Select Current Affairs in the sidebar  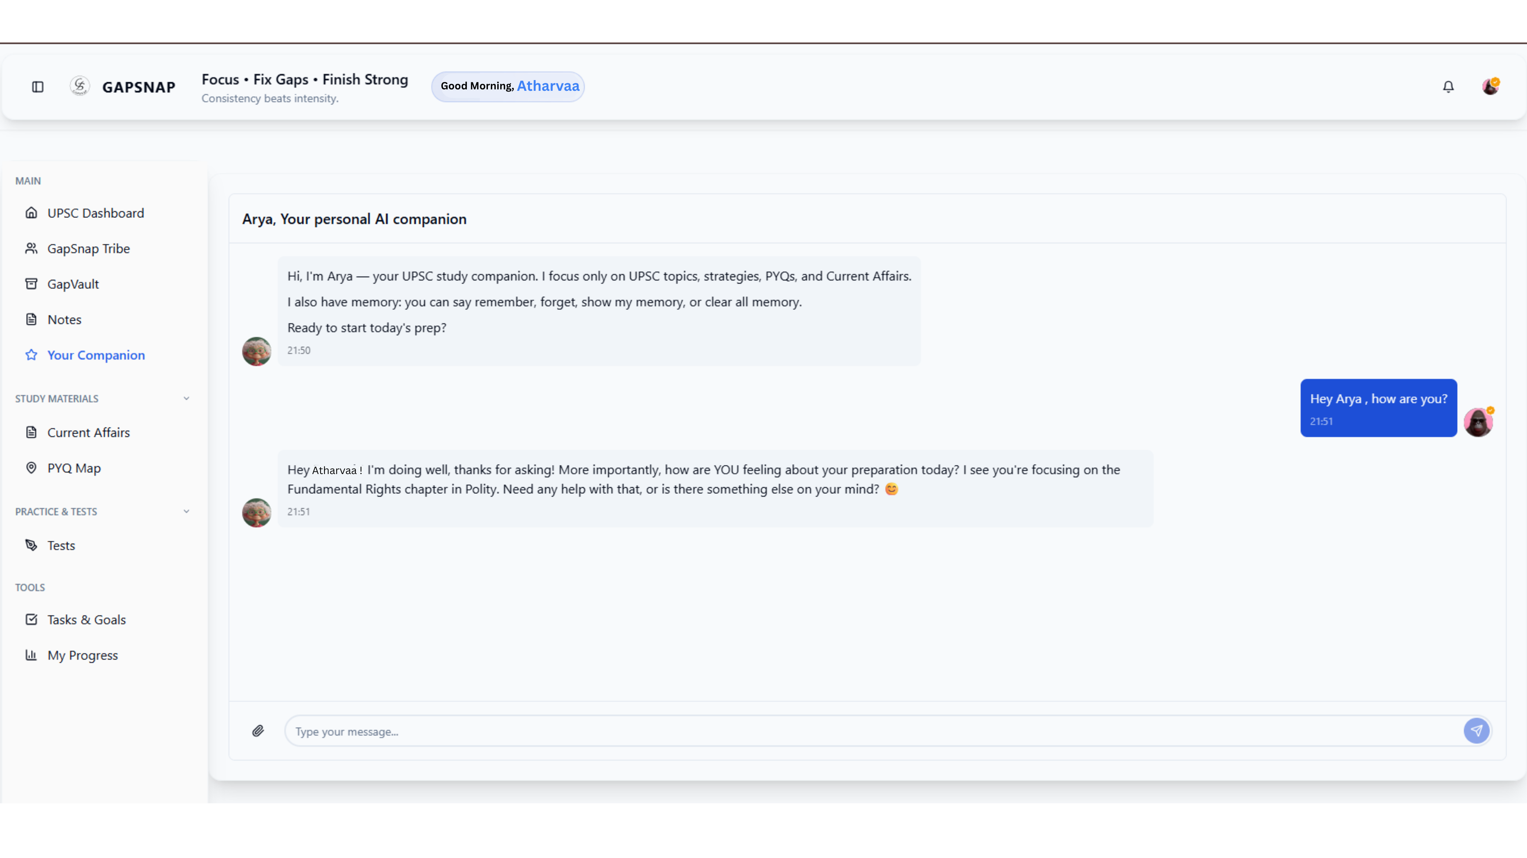89,432
